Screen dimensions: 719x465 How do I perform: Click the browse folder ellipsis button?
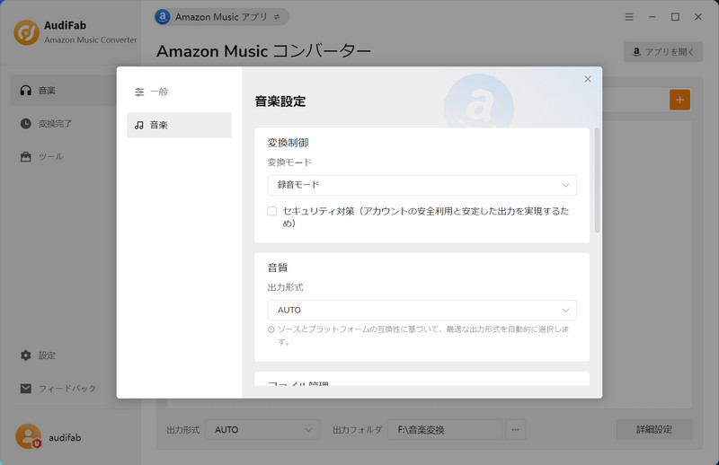point(515,430)
